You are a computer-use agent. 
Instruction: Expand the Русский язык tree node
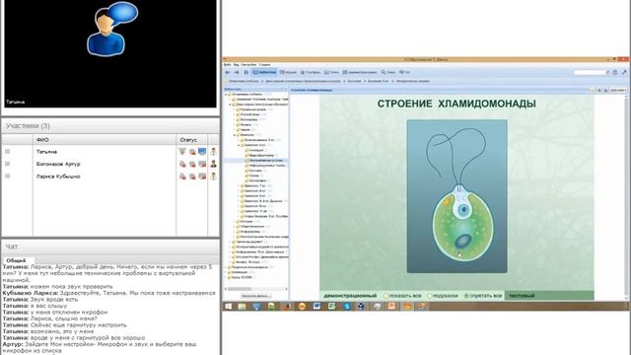point(235,114)
